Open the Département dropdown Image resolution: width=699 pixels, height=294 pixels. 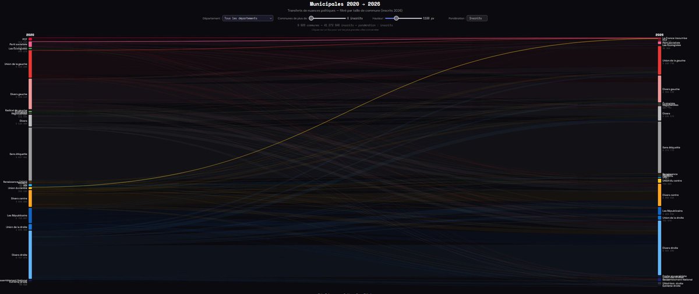[248, 18]
